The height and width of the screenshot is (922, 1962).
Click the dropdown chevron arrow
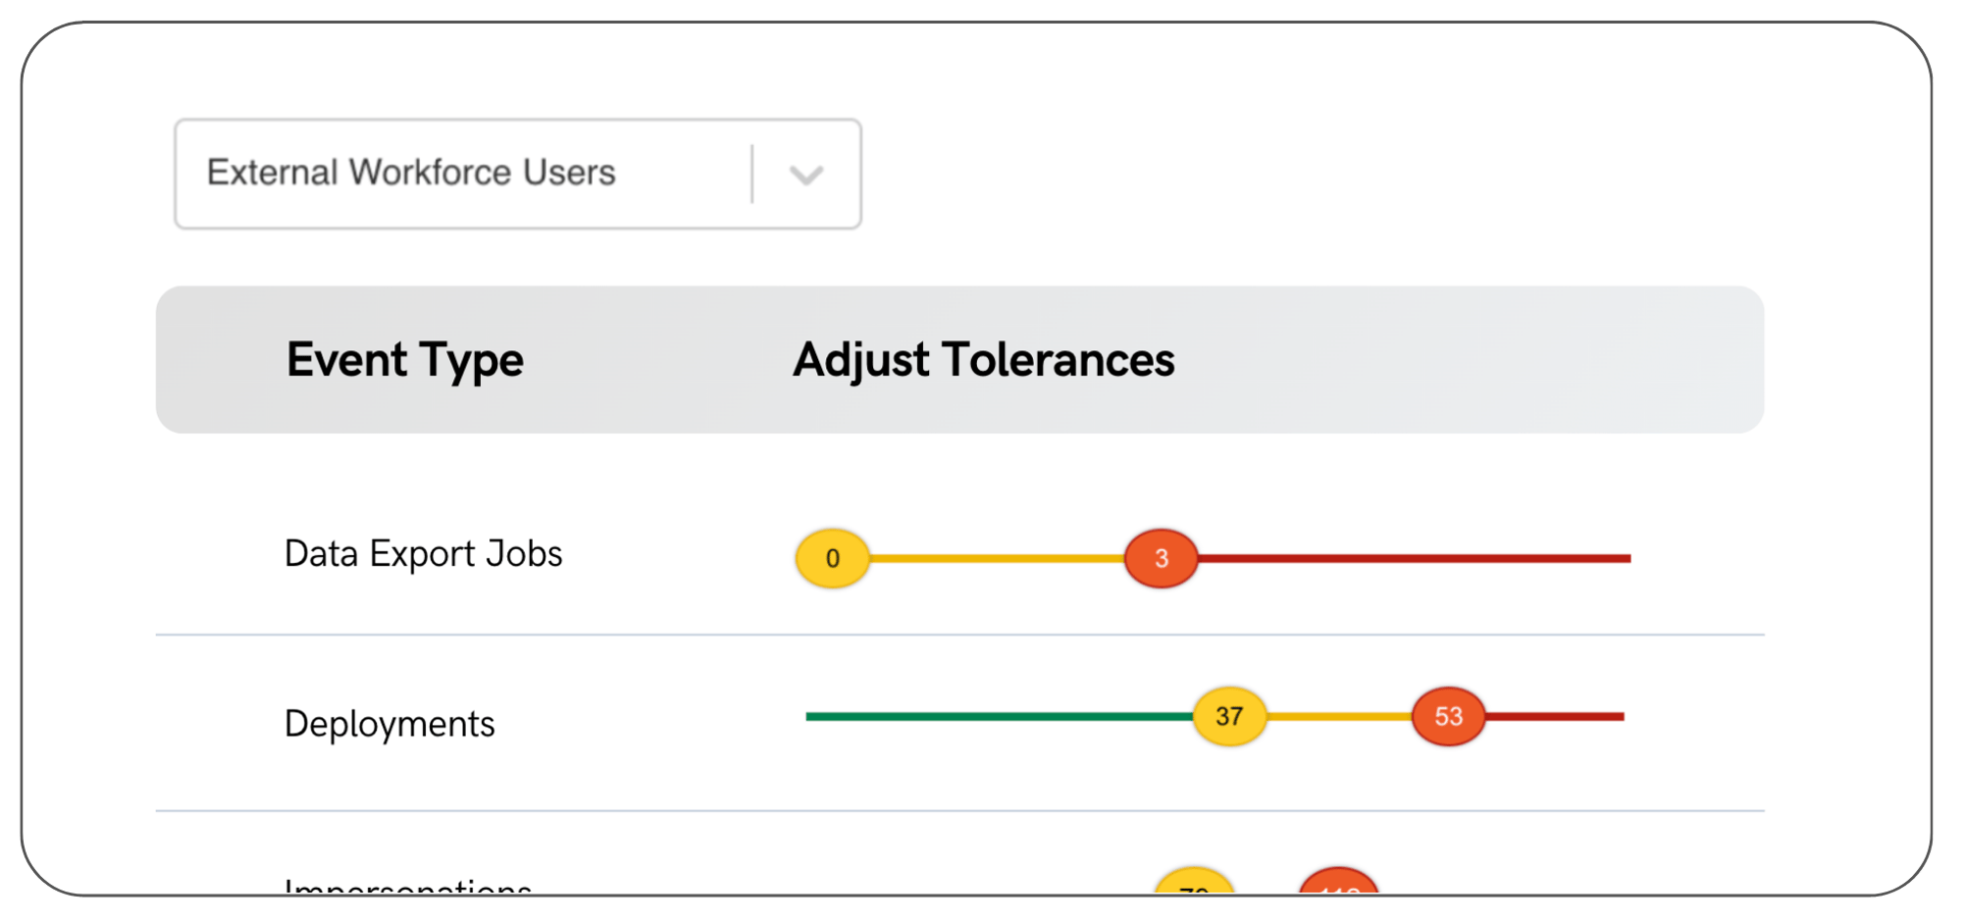click(806, 176)
